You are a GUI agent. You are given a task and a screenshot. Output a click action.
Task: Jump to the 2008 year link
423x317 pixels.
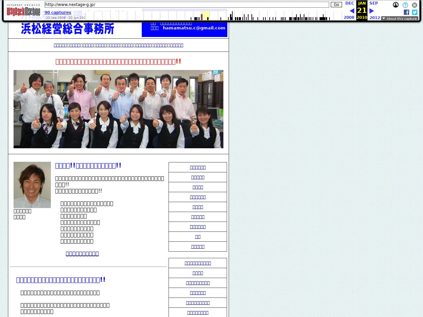coord(349,18)
